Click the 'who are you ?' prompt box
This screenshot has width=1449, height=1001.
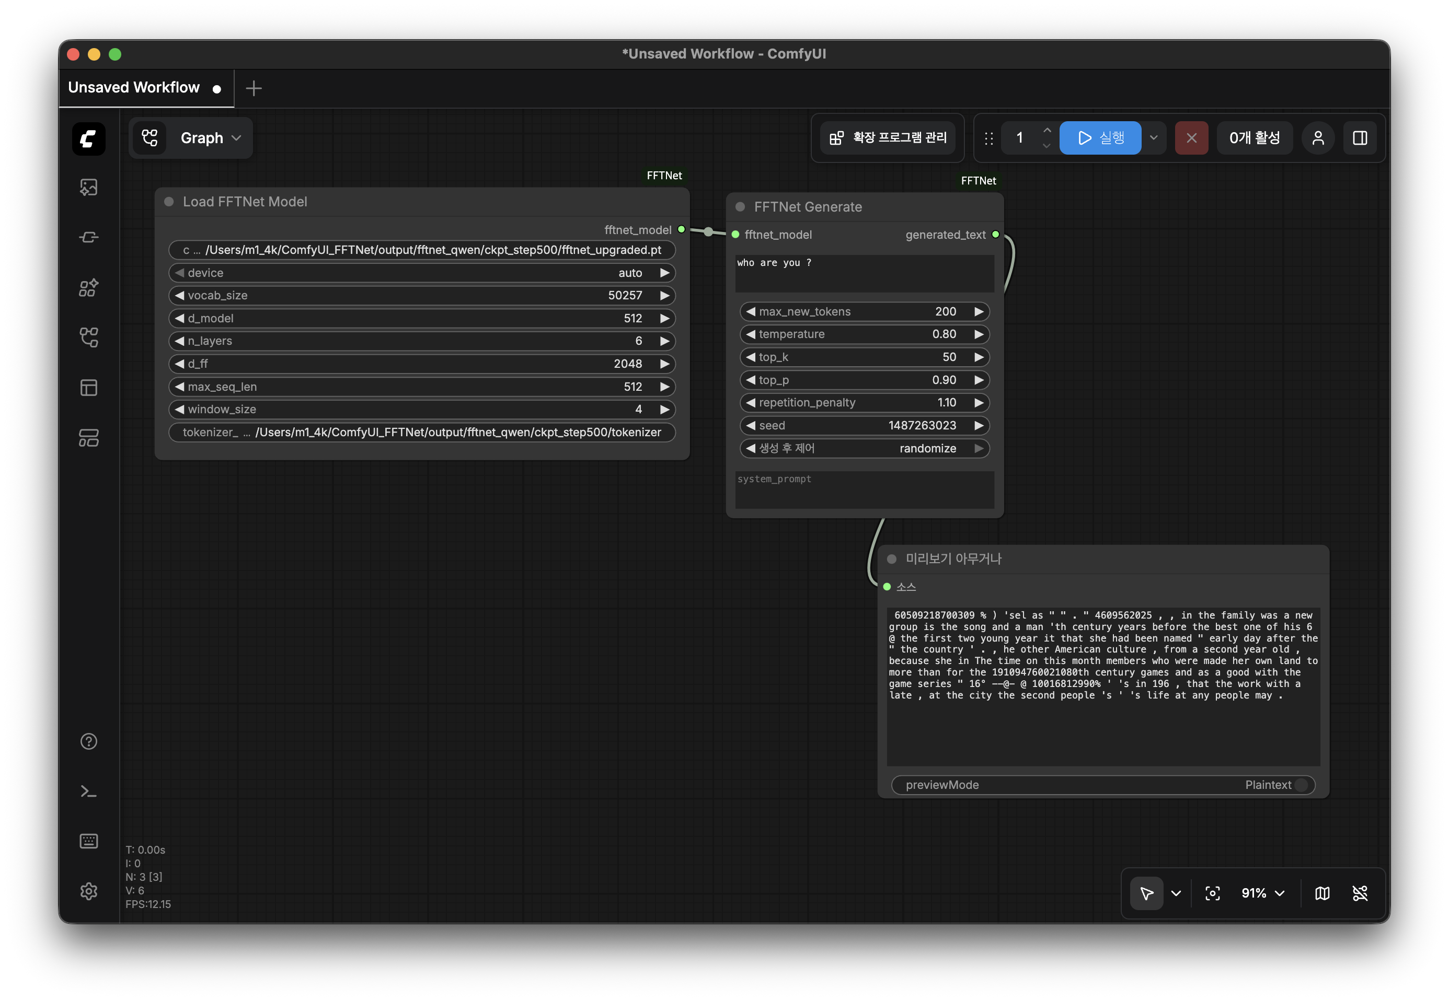[x=864, y=273]
